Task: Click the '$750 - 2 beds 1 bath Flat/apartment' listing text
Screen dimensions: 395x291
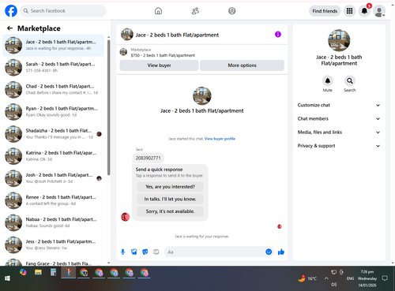Action: (163, 55)
